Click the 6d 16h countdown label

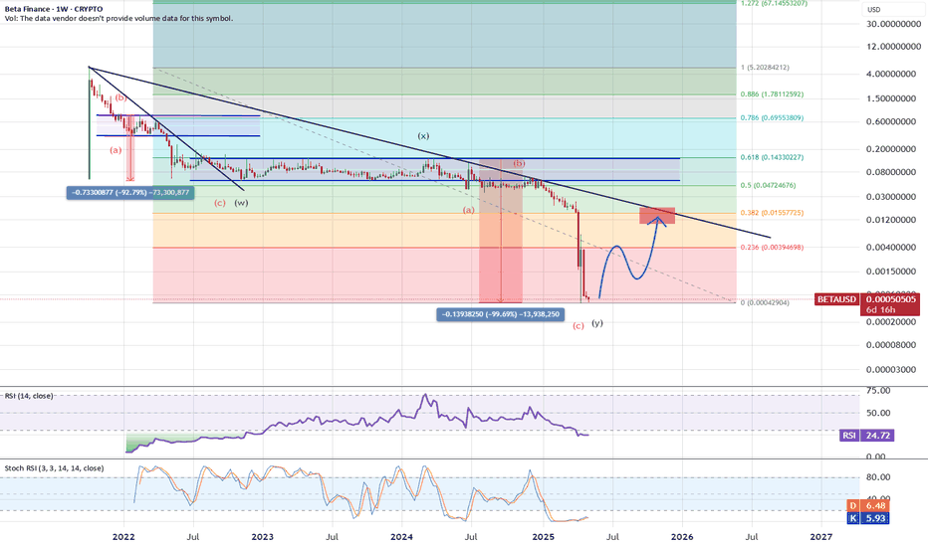(880, 310)
